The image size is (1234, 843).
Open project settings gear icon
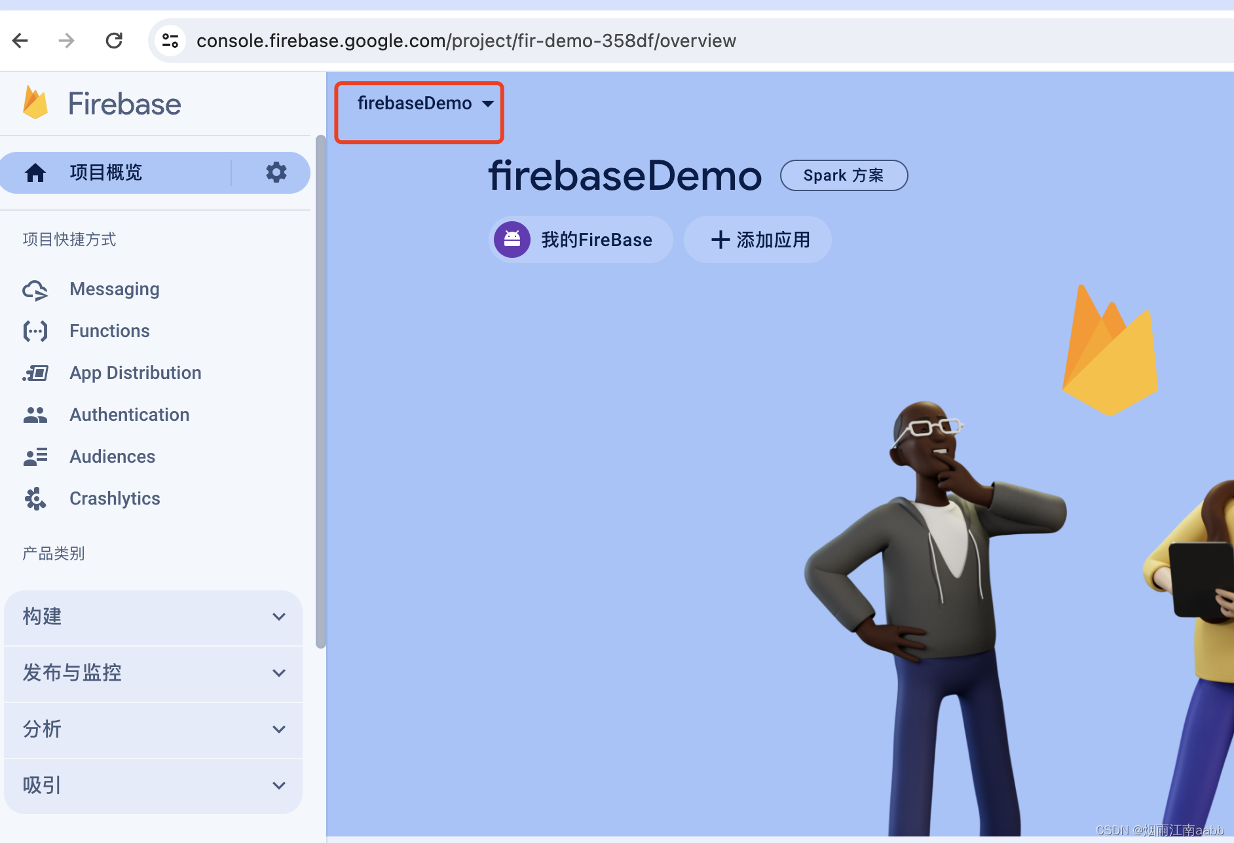tap(276, 172)
